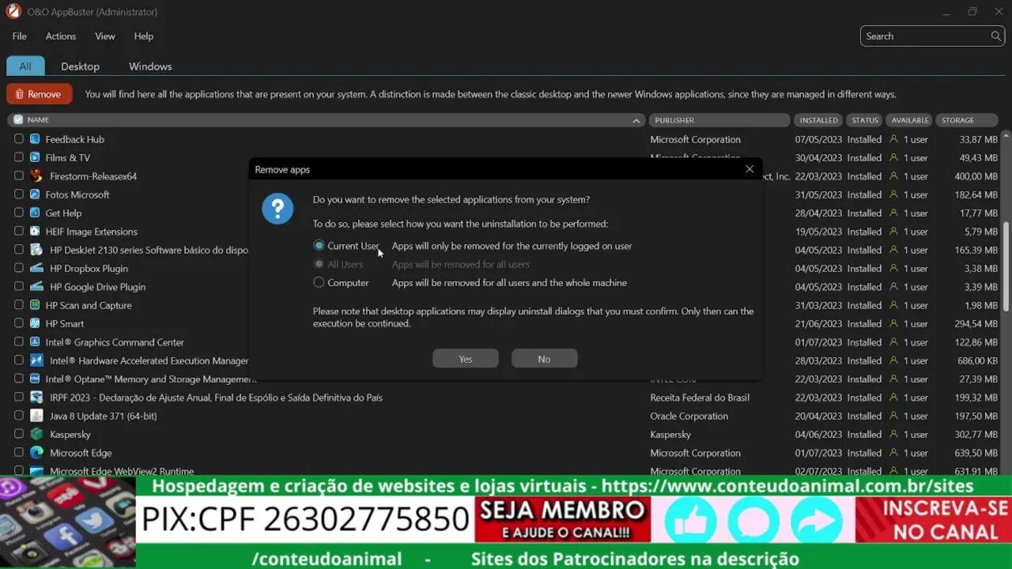The image size is (1012, 569).
Task: Click the Intel Optane Memory app icon
Action: [x=35, y=379]
